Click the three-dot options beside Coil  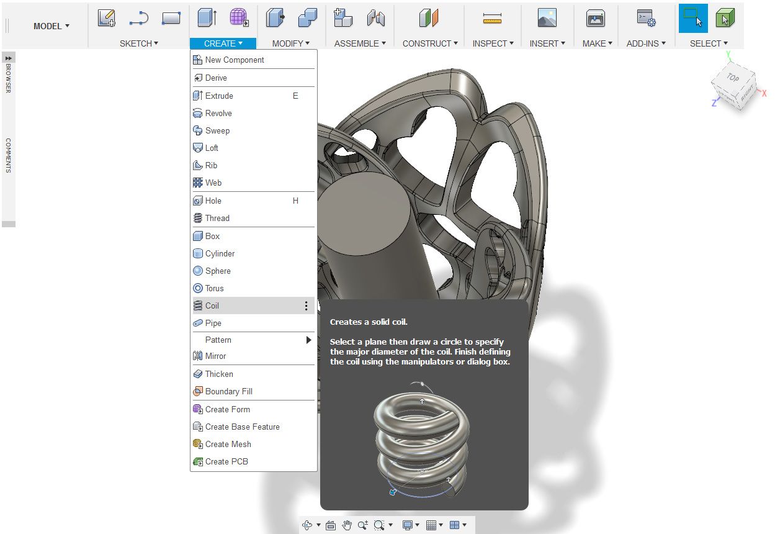tap(306, 305)
